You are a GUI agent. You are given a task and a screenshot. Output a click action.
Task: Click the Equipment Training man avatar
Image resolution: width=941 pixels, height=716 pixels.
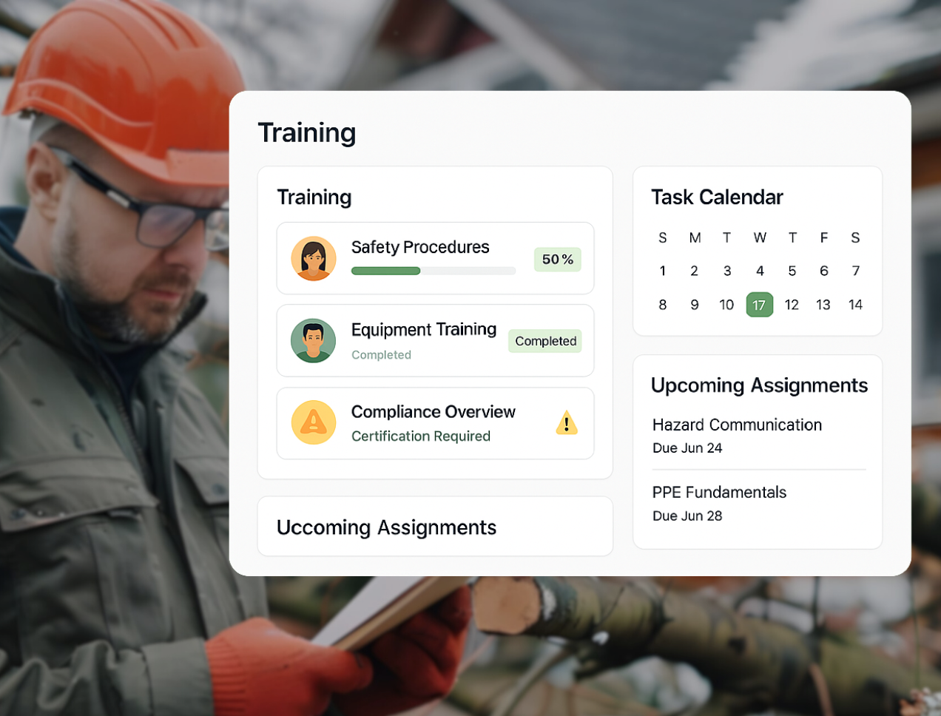[314, 341]
